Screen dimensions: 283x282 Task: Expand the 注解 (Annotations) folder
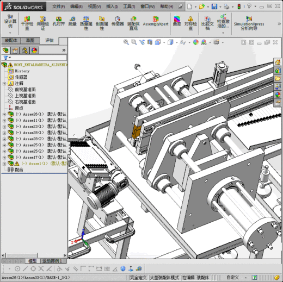point(4,84)
